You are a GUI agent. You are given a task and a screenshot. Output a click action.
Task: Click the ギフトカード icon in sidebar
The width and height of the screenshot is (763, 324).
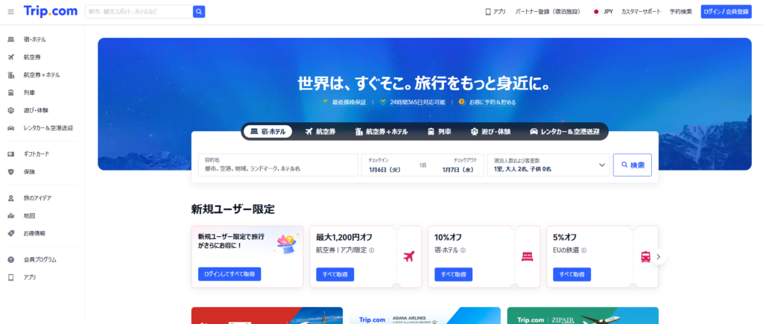11,153
